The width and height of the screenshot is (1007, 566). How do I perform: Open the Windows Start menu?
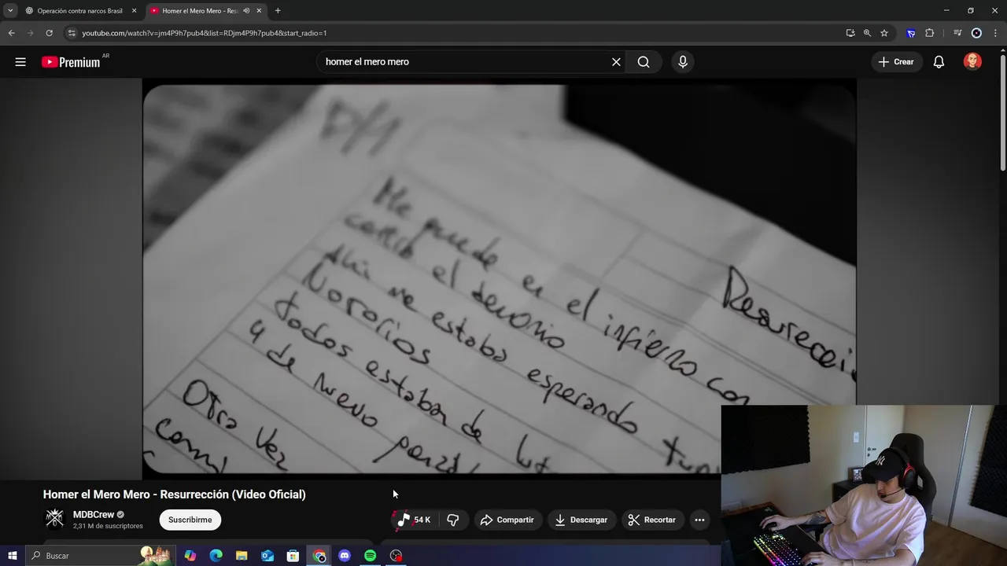(x=12, y=556)
